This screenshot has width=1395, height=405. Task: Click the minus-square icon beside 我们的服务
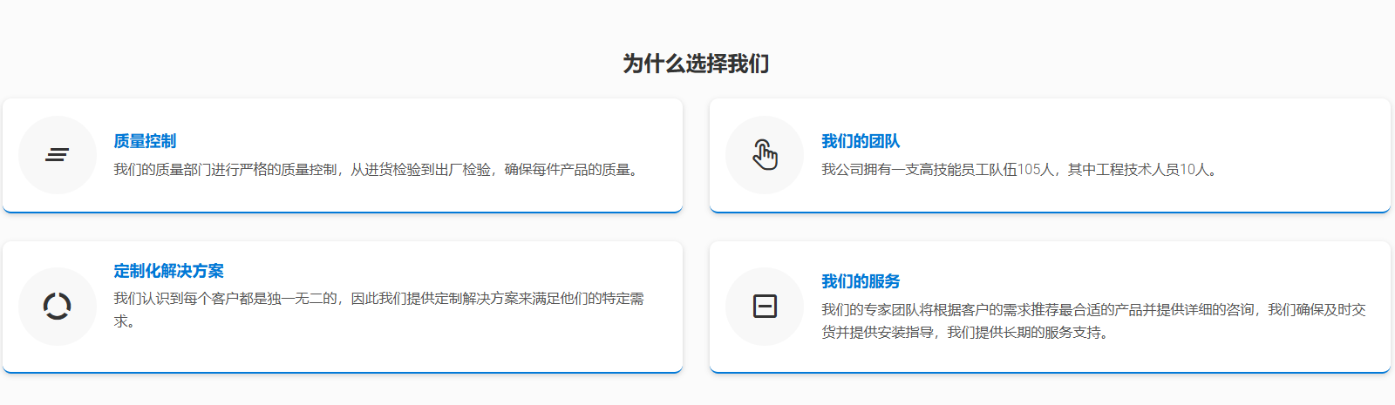[x=765, y=307]
